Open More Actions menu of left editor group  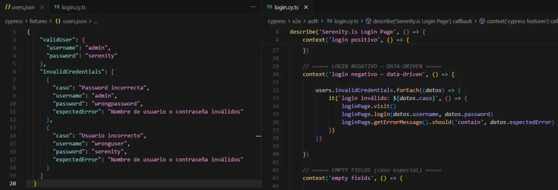click(253, 7)
